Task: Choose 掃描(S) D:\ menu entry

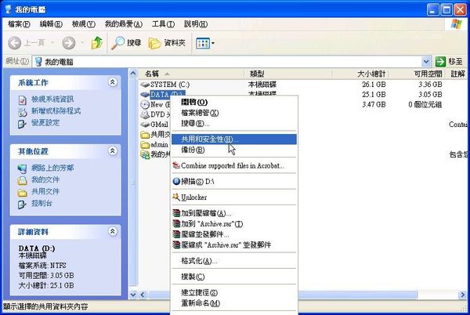Action: click(x=234, y=181)
